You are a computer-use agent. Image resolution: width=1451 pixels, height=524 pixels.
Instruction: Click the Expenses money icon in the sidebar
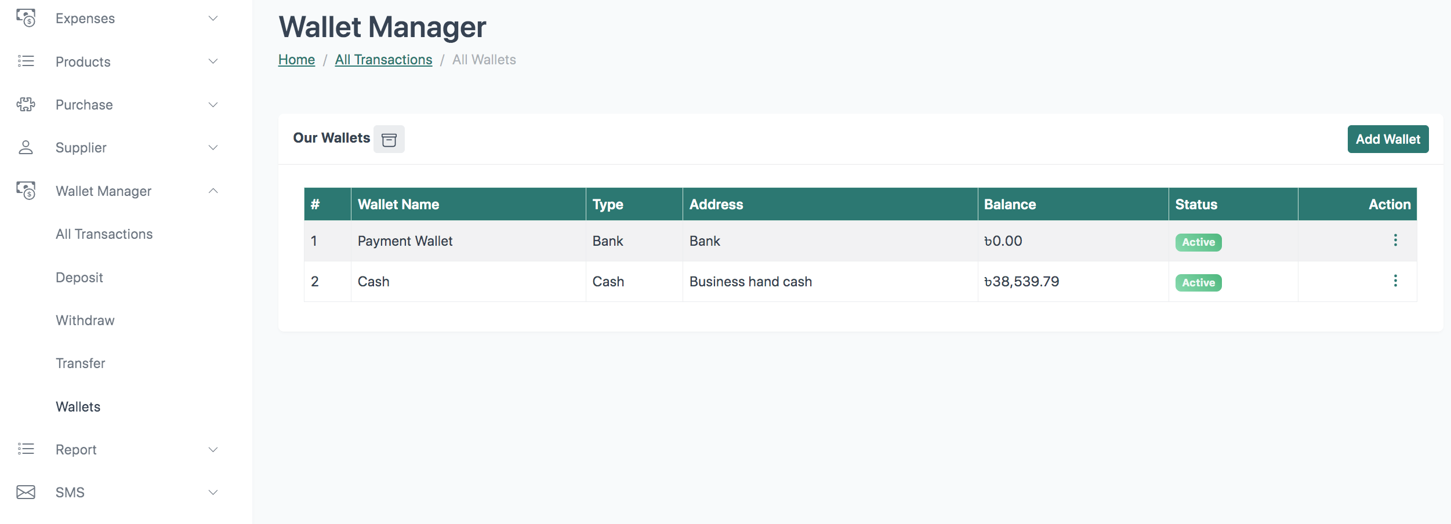[26, 19]
